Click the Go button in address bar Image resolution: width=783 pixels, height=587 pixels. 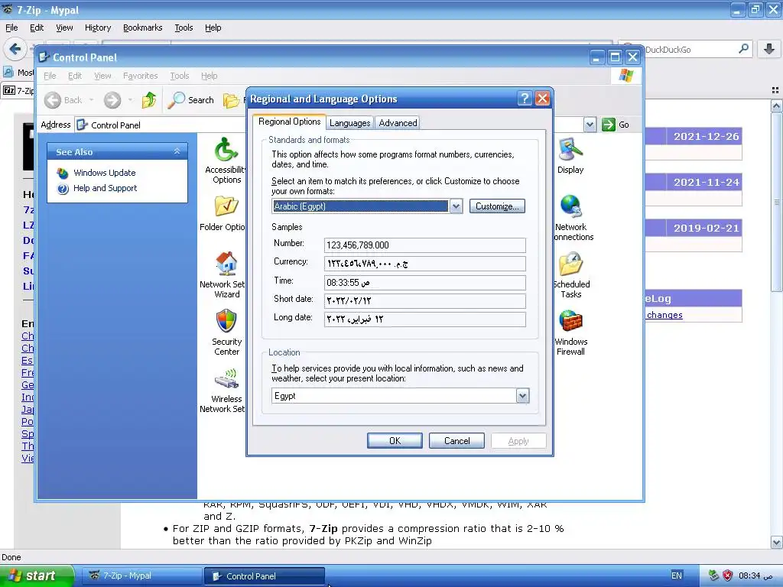pos(616,125)
